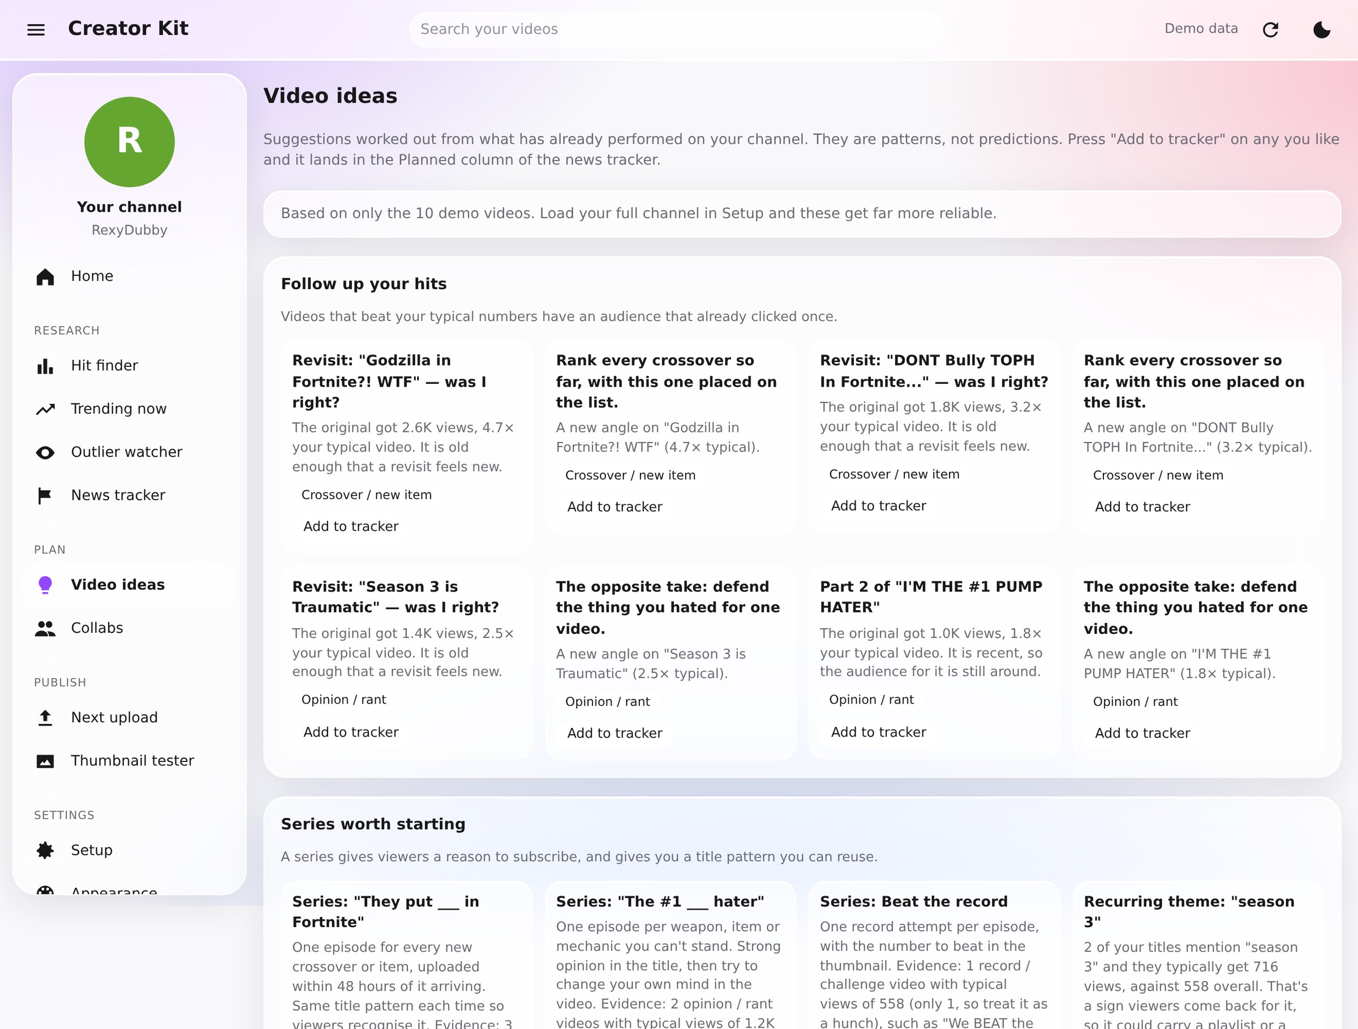
Task: Click the Collabs people icon
Action: pyautogui.click(x=45, y=628)
